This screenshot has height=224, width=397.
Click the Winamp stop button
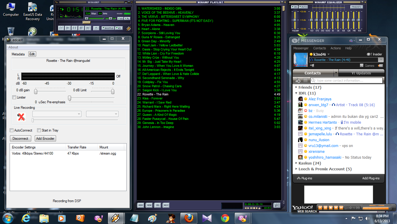click(81, 28)
